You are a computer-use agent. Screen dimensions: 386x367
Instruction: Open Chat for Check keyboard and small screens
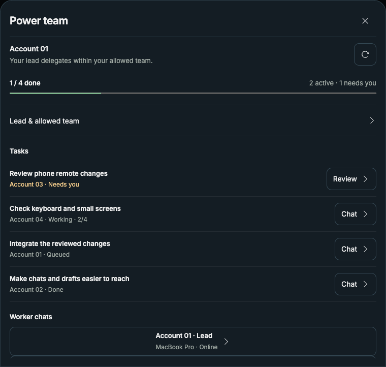pyautogui.click(x=355, y=214)
